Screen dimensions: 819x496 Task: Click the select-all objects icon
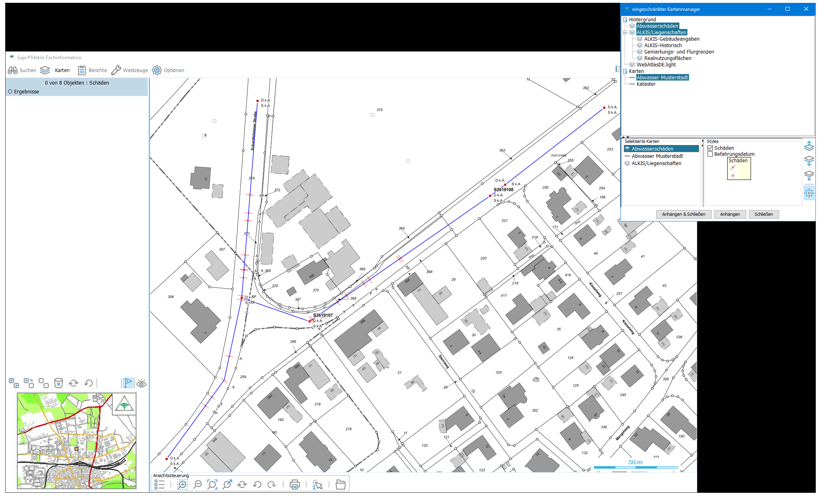click(14, 383)
